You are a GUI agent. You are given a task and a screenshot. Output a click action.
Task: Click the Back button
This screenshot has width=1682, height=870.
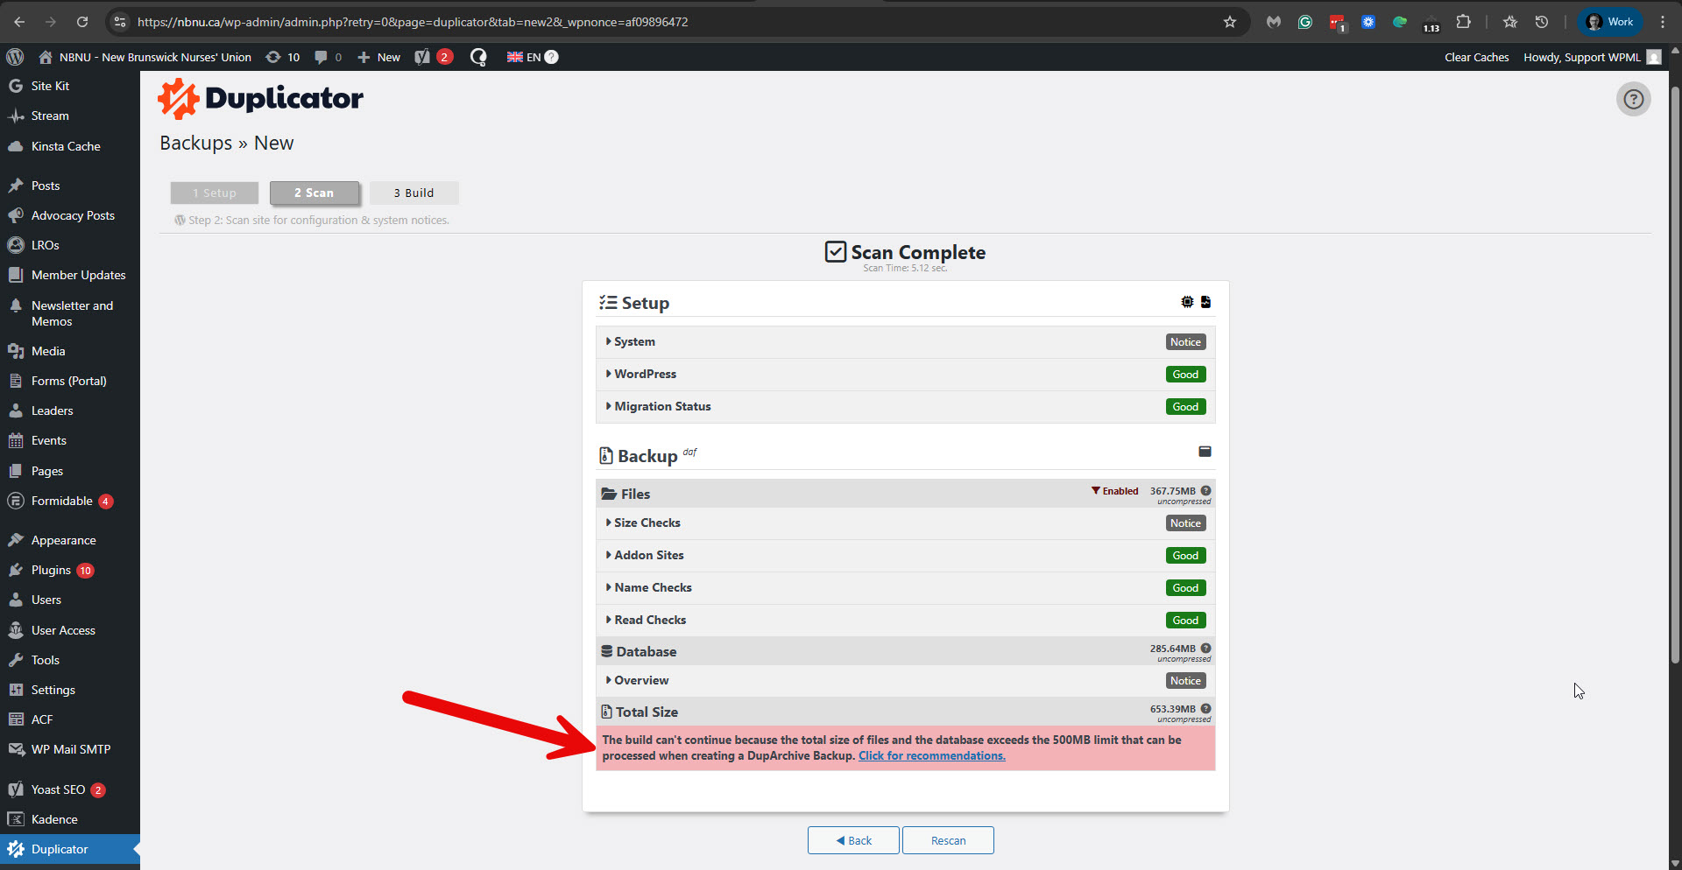pyautogui.click(x=853, y=840)
